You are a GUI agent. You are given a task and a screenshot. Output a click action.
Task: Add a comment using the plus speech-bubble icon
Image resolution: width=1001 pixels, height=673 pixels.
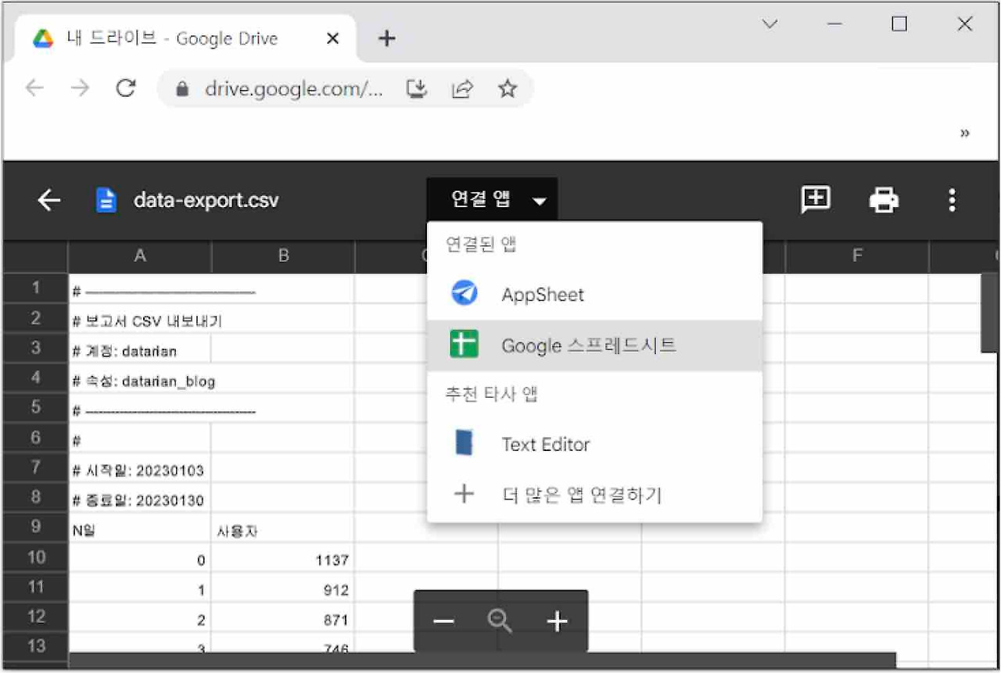[x=816, y=200]
